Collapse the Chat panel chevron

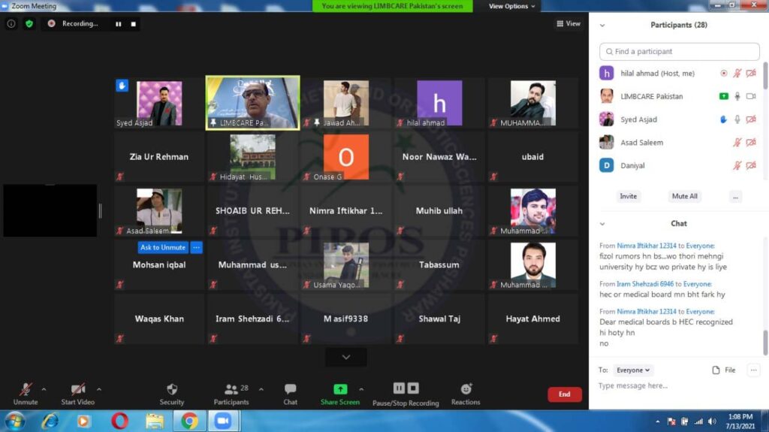[602, 224]
